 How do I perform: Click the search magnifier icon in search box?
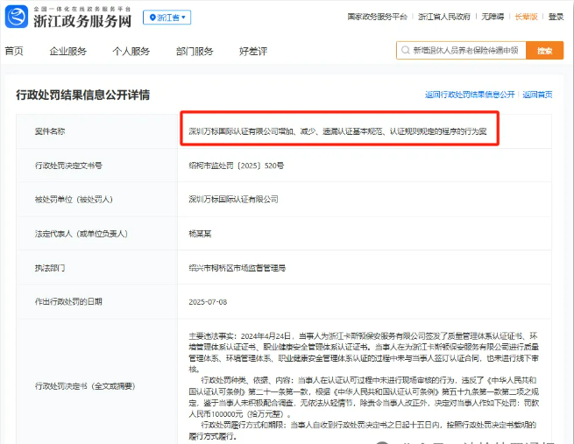tap(405, 51)
